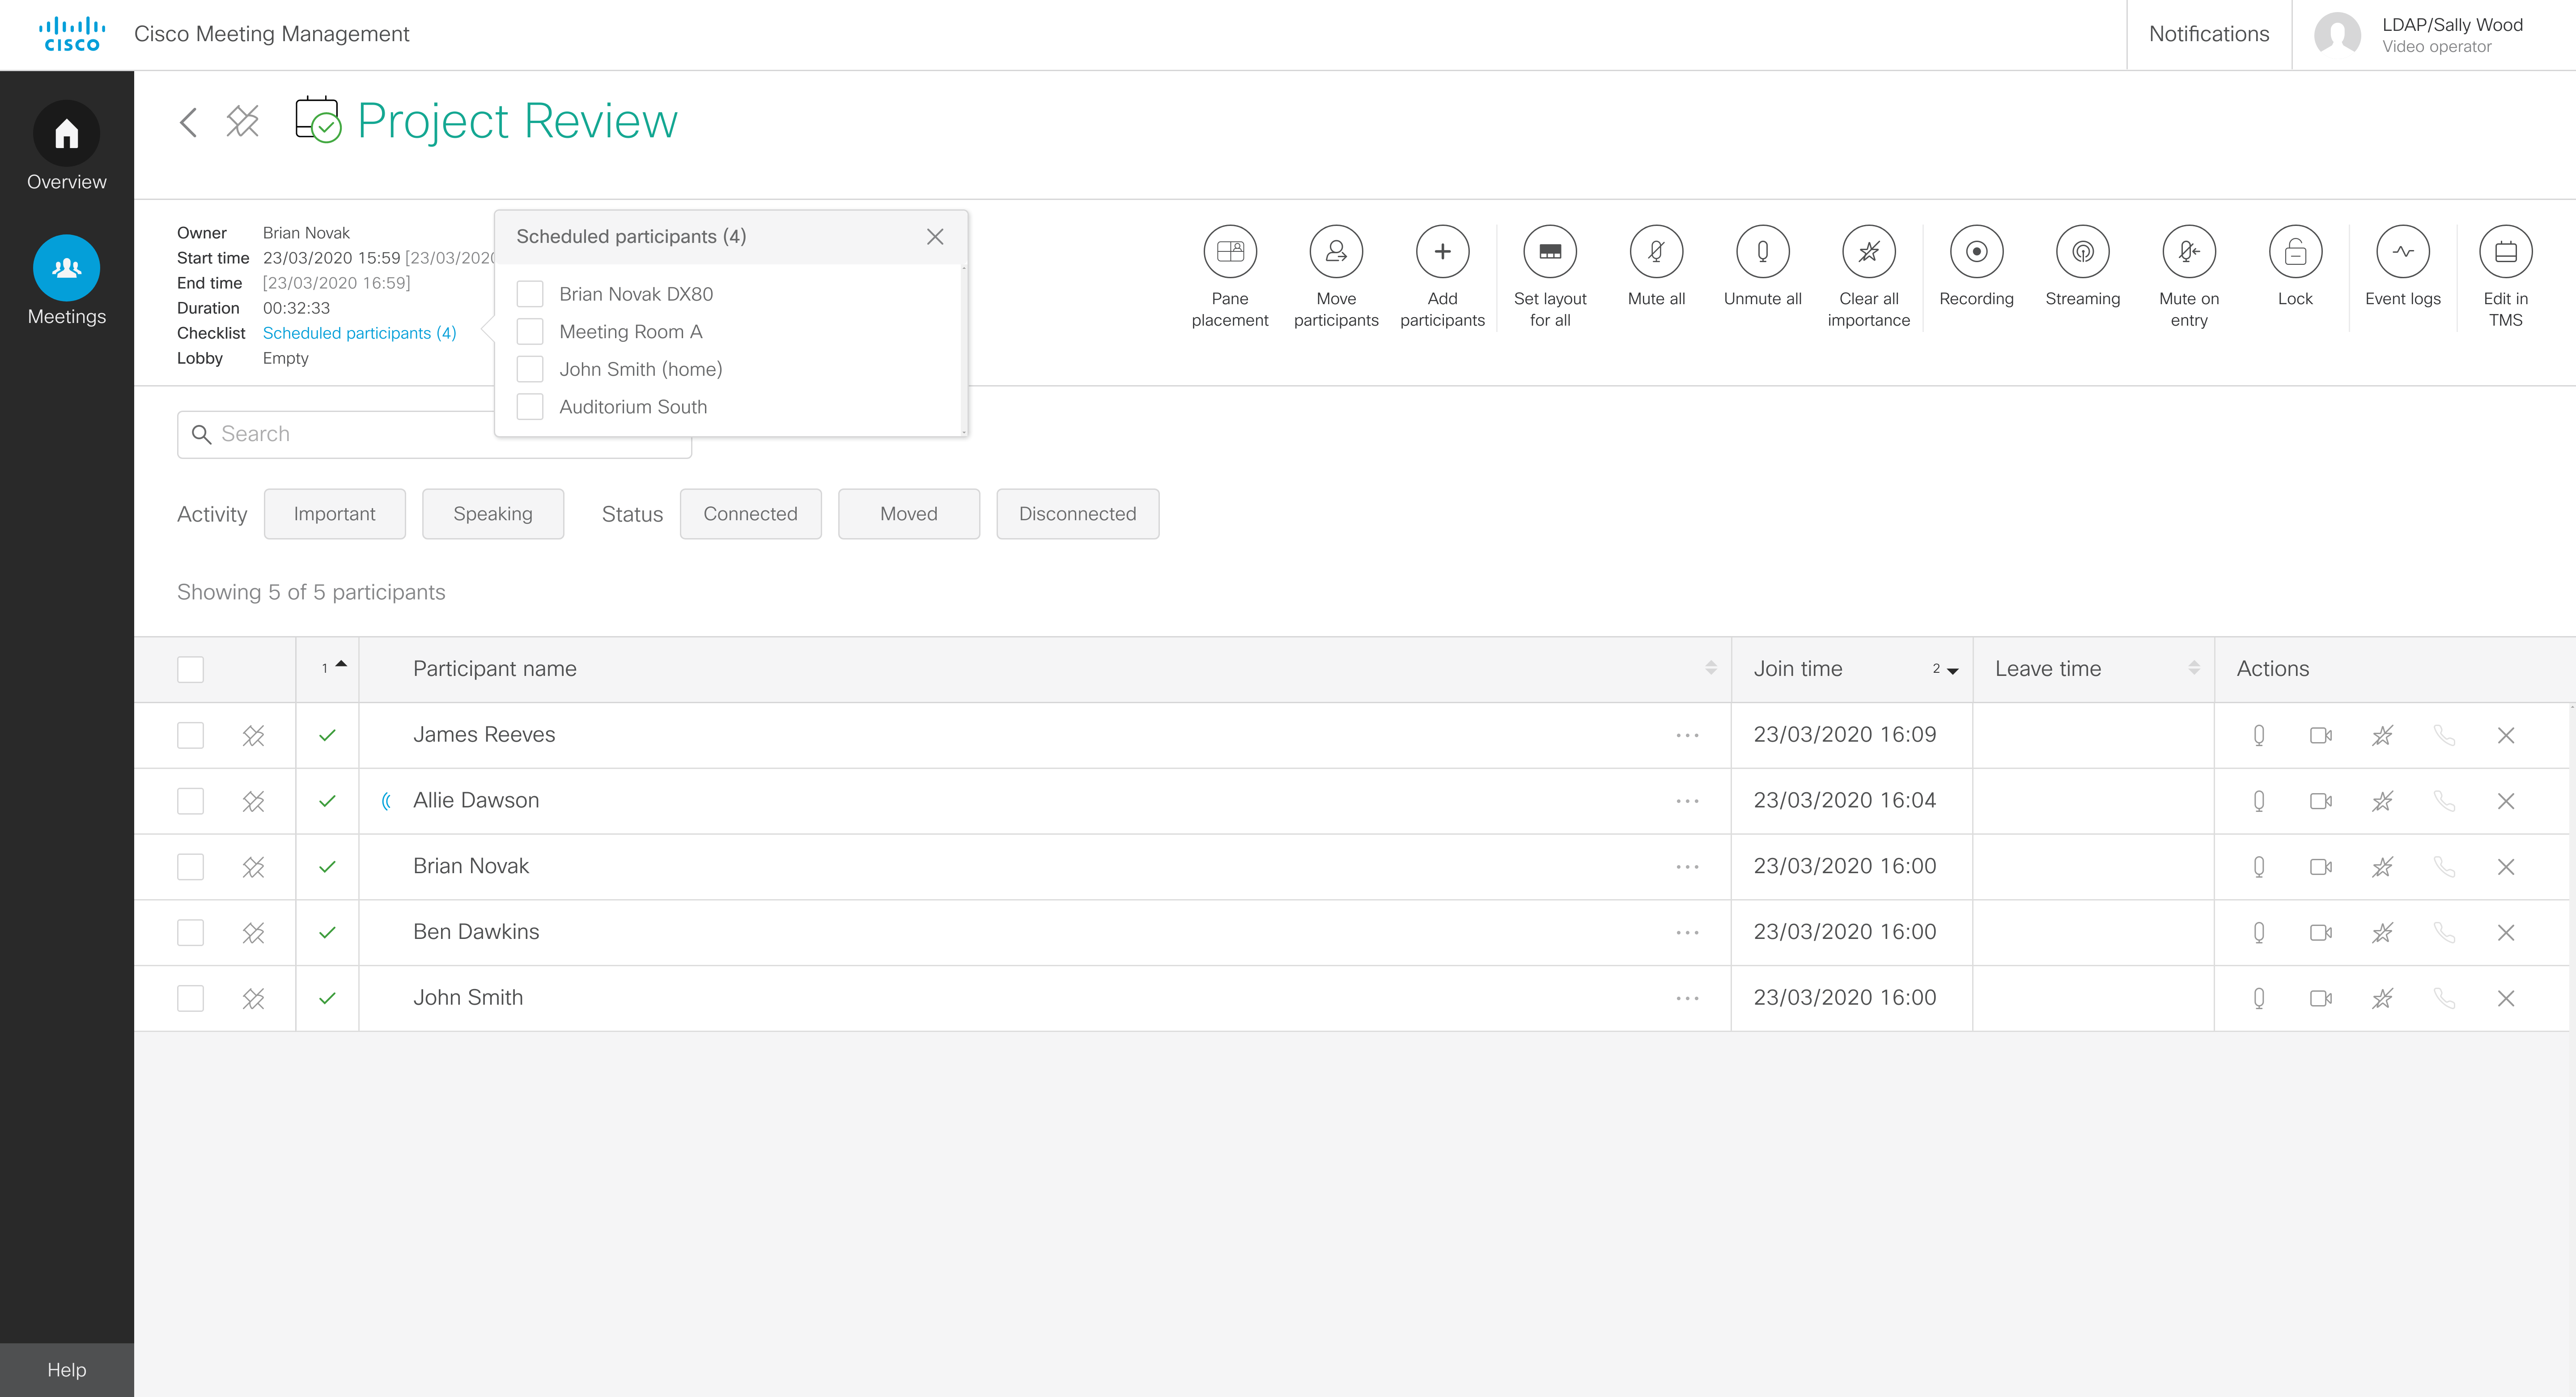Open Scheduled participants (4) link
2576x1397 pixels.
click(359, 333)
